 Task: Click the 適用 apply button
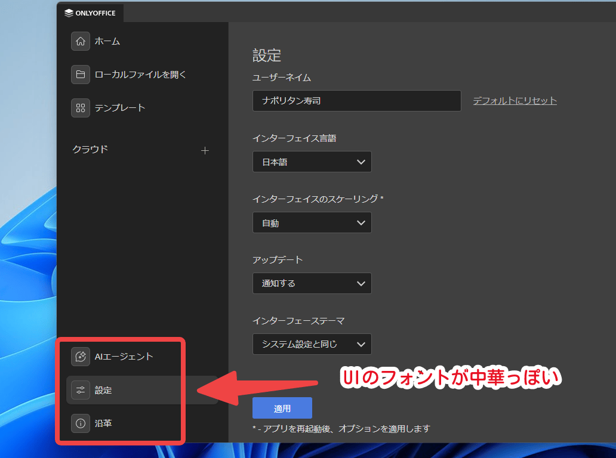point(282,408)
